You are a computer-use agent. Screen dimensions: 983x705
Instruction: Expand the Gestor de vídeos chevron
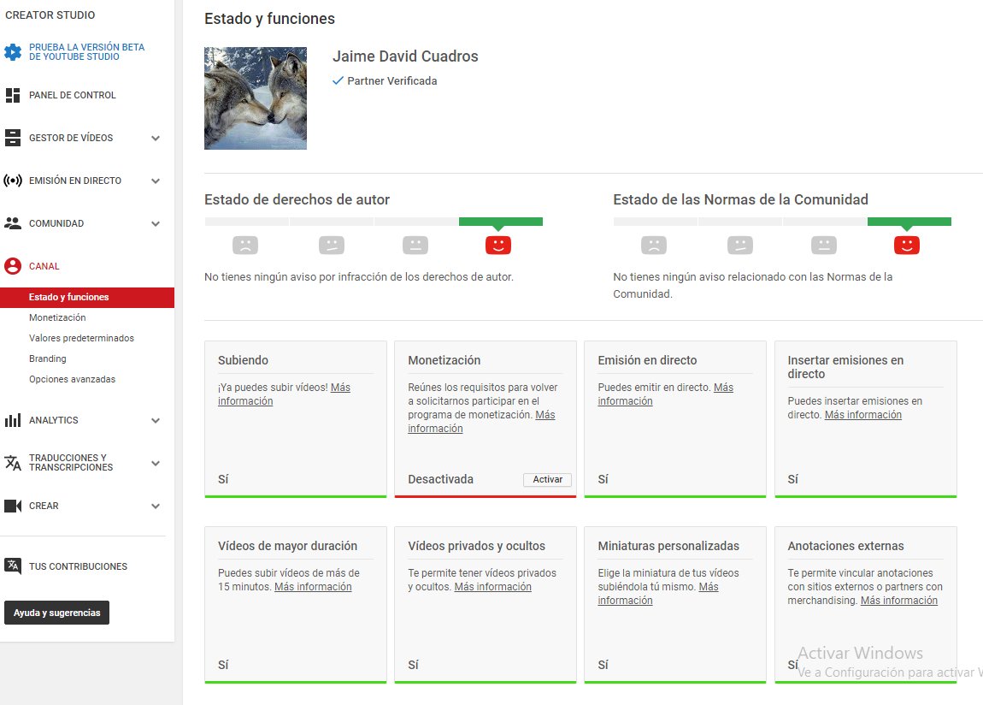(156, 138)
